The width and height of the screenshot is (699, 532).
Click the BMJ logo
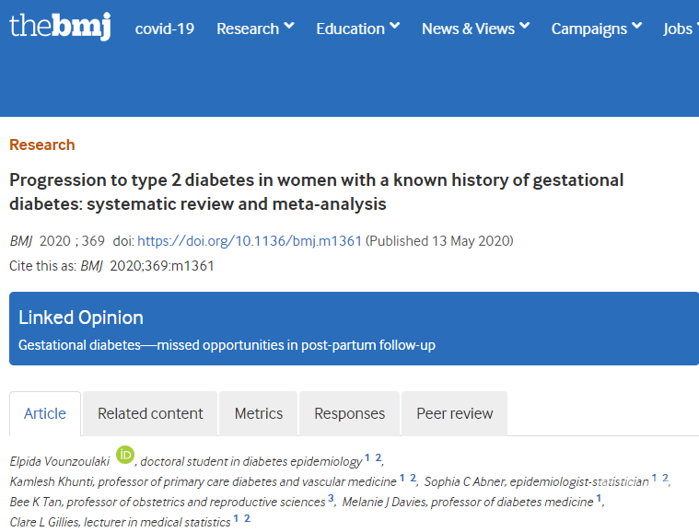click(59, 27)
